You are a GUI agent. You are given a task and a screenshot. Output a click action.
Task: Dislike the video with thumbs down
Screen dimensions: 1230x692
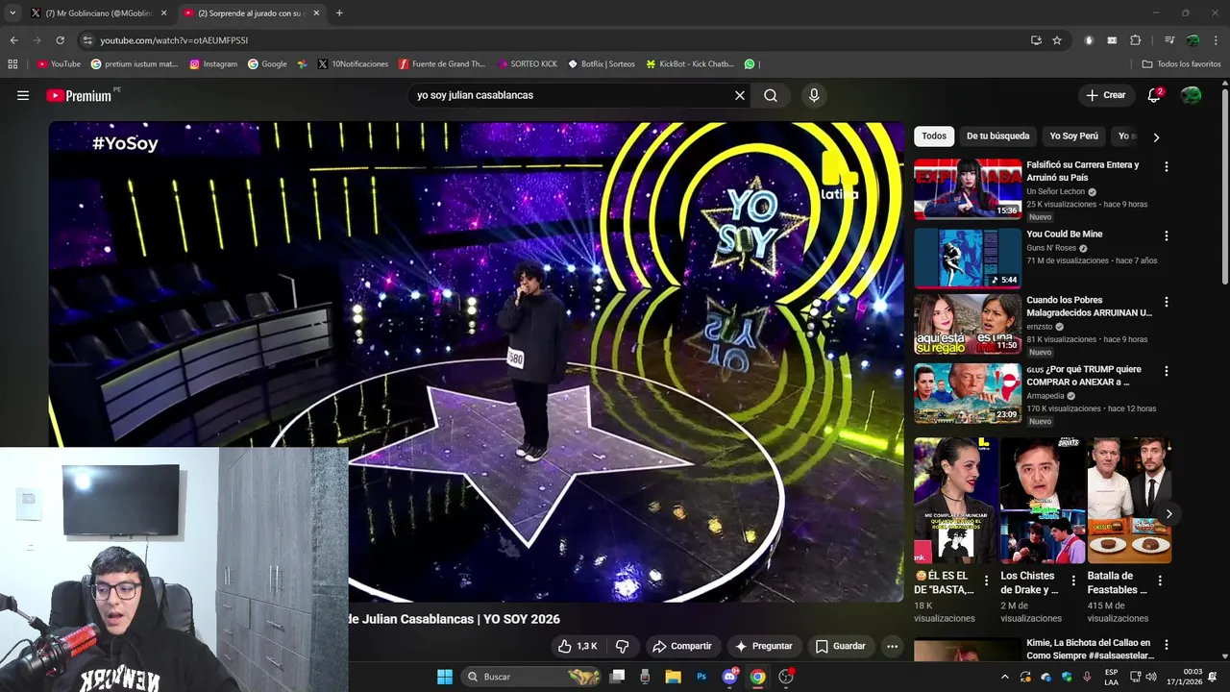pos(622,646)
